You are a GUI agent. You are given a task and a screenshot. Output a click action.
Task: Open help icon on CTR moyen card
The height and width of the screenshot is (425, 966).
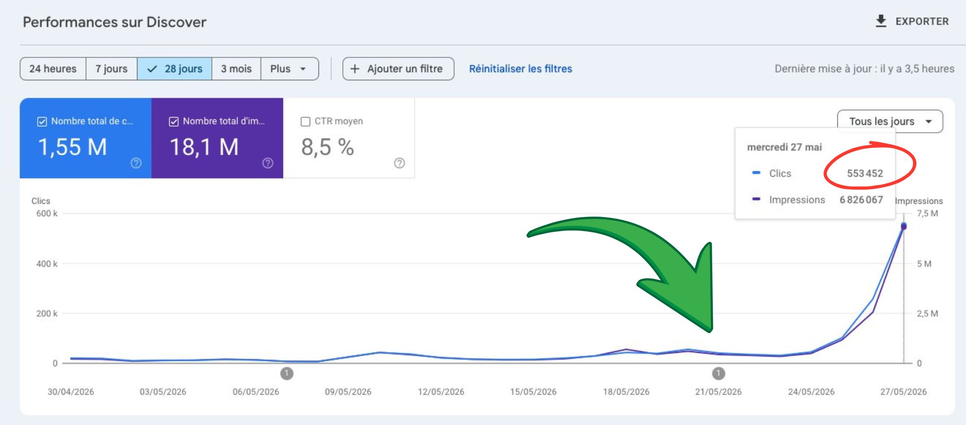click(x=399, y=163)
